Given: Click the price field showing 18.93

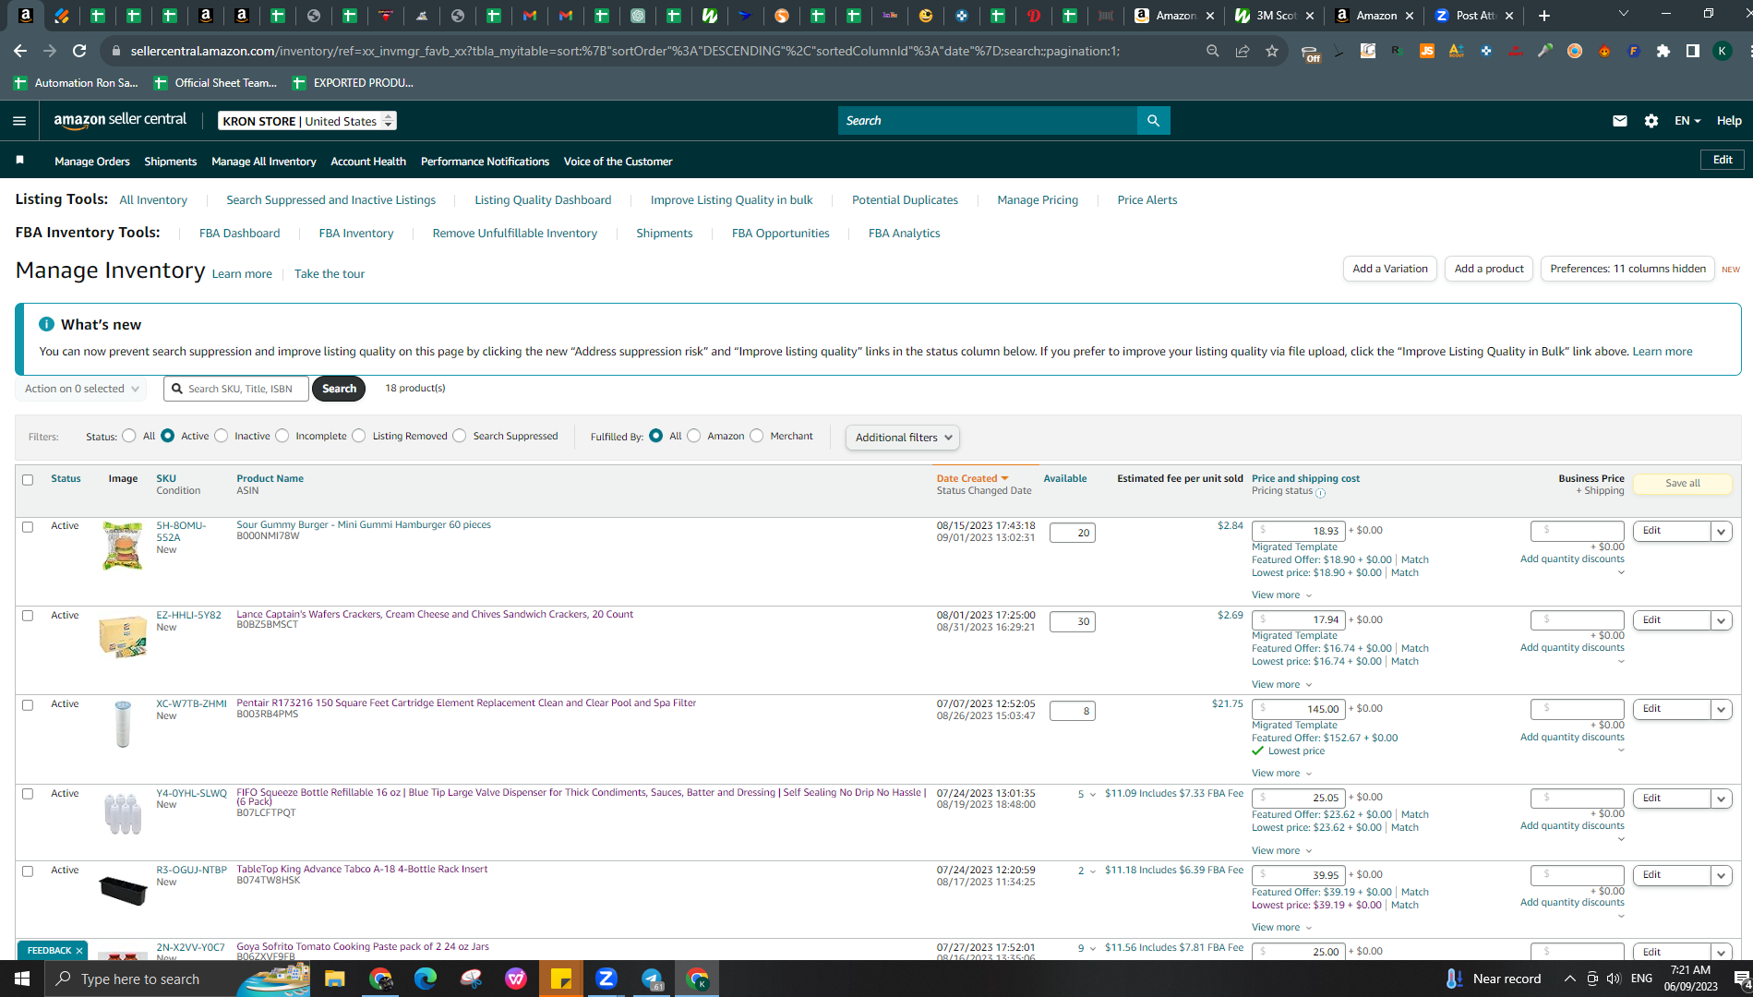Looking at the screenshot, I should tap(1298, 532).
